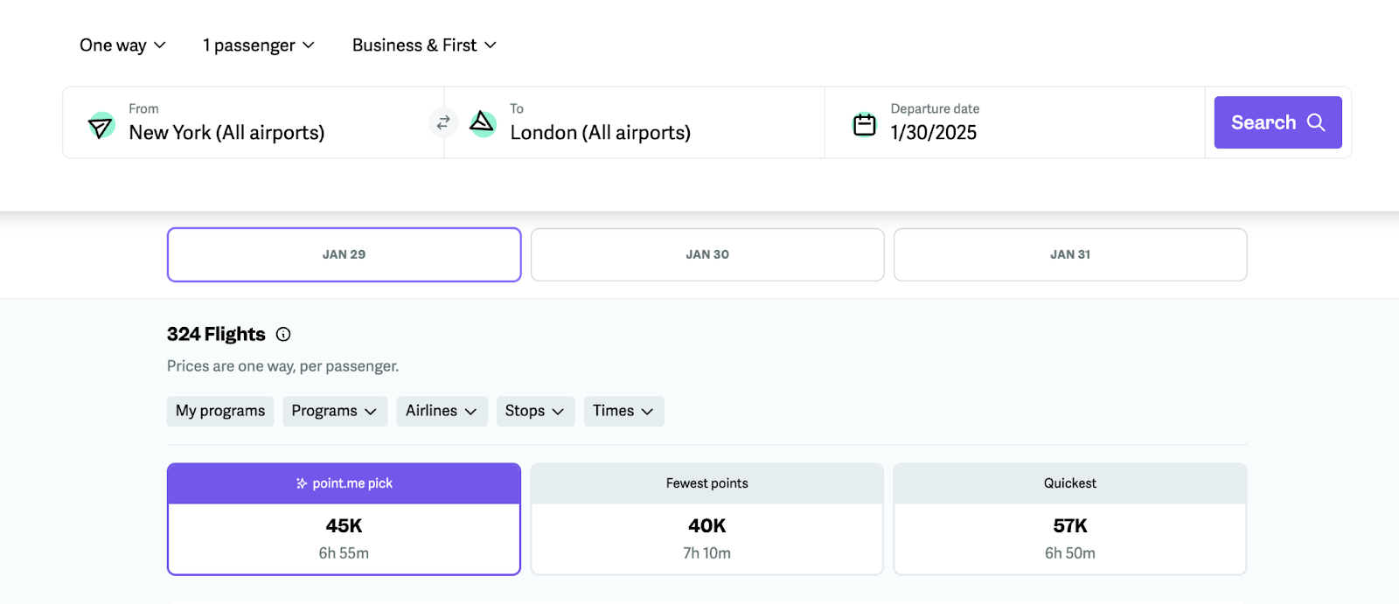
Task: Click the swap origin and destination arrows icon
Action: 443,122
